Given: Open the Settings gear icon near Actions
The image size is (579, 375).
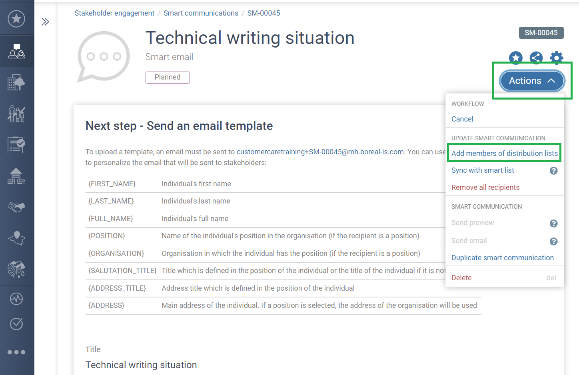Looking at the screenshot, I should tap(556, 58).
